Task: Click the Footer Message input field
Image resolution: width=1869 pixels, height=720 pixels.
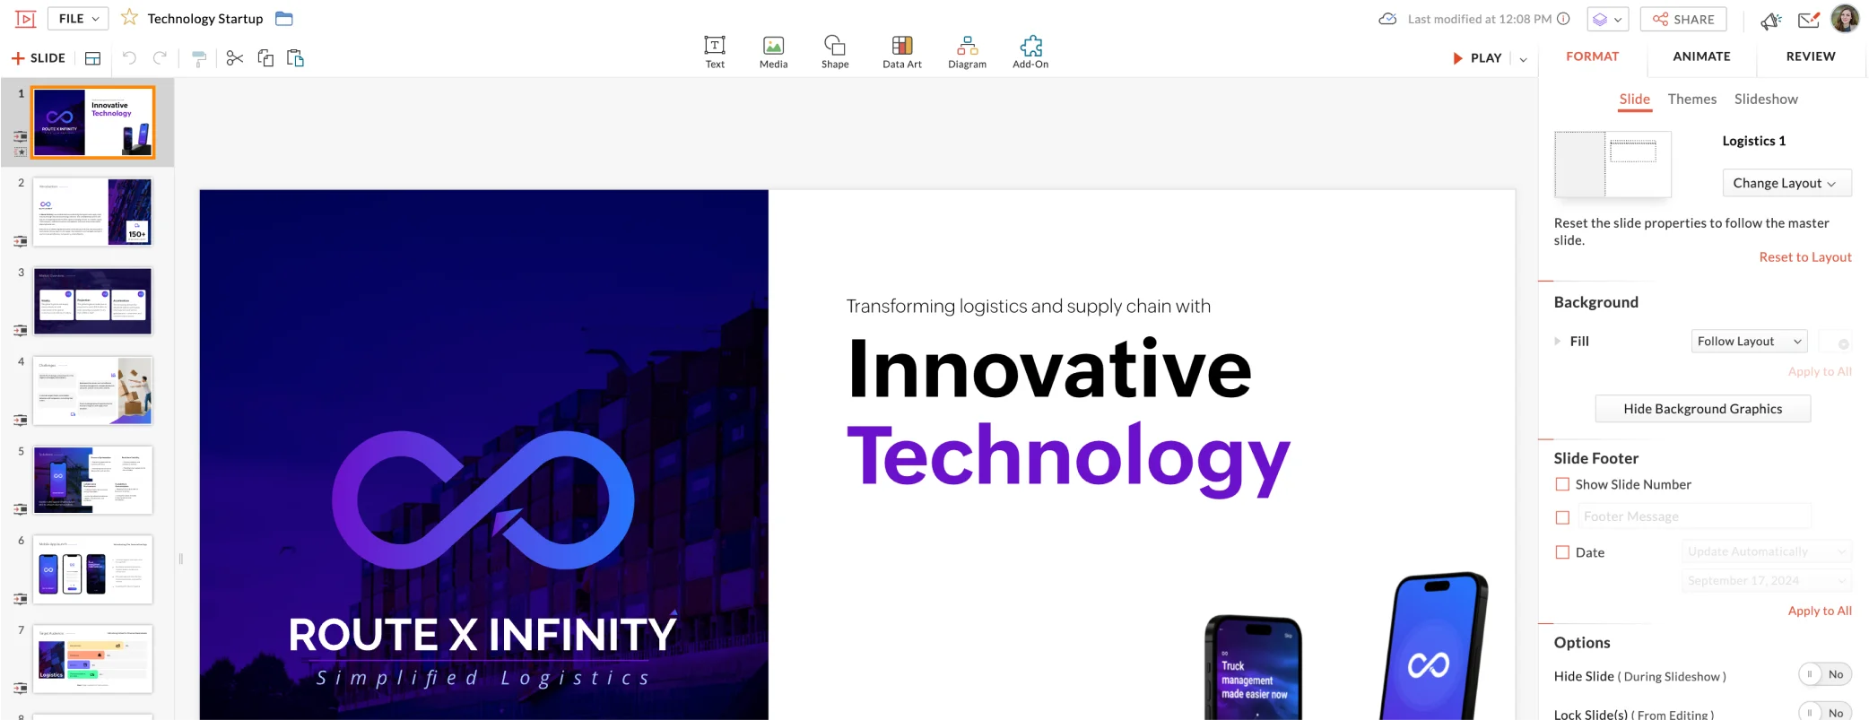Action: [x=1694, y=516]
